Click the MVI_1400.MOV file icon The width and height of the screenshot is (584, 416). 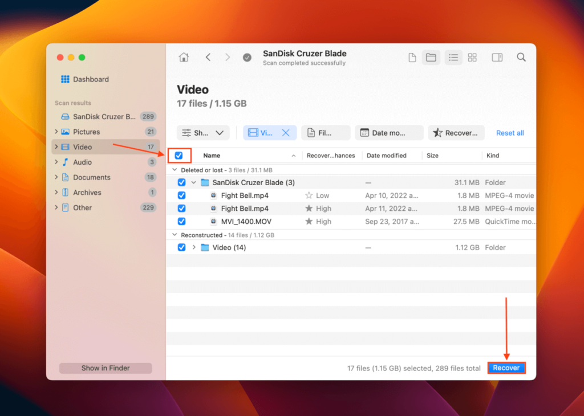[x=213, y=222]
